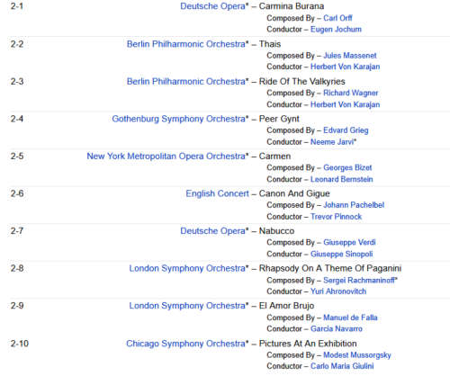Open Herbert Von Karajan link under Valkyries
Viewport: 450px width, 376px height.
point(346,104)
